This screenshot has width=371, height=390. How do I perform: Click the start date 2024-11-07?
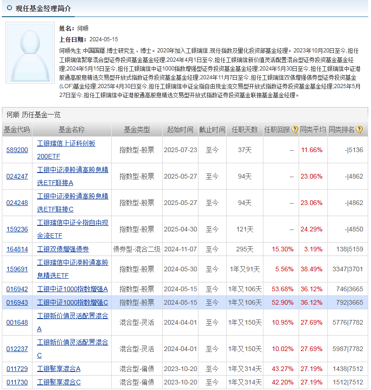click(x=180, y=249)
